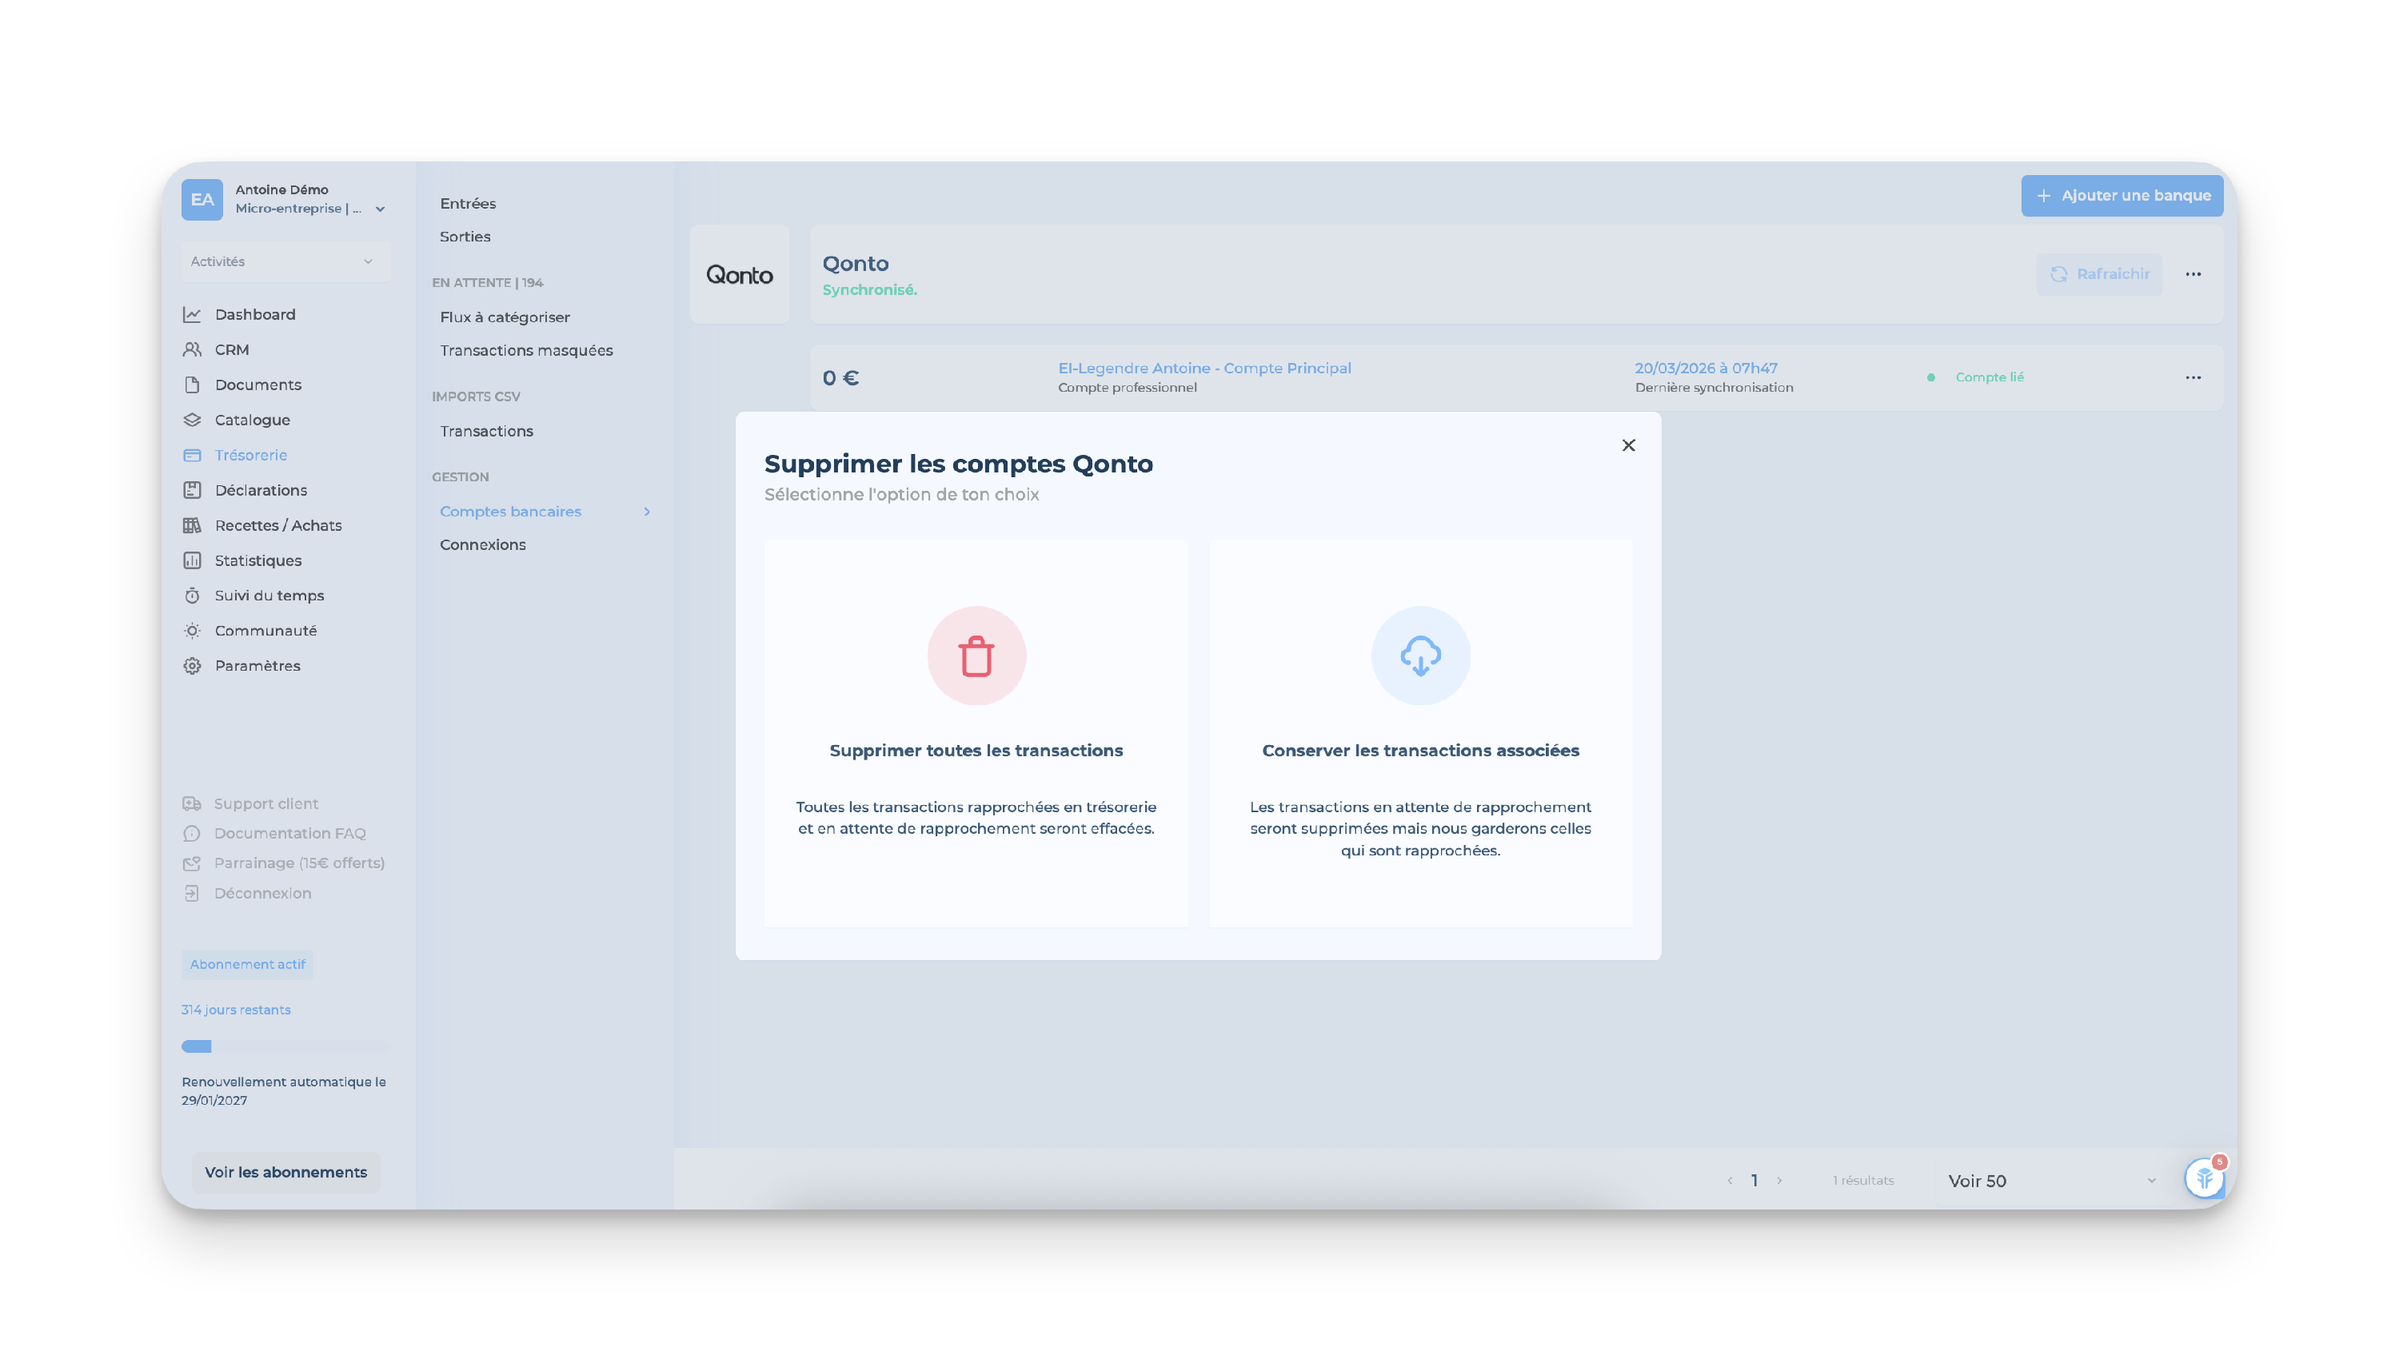Click the Qonto bank logo thumbnail
Image resolution: width=2399 pixels, height=1371 pixels.
point(740,275)
